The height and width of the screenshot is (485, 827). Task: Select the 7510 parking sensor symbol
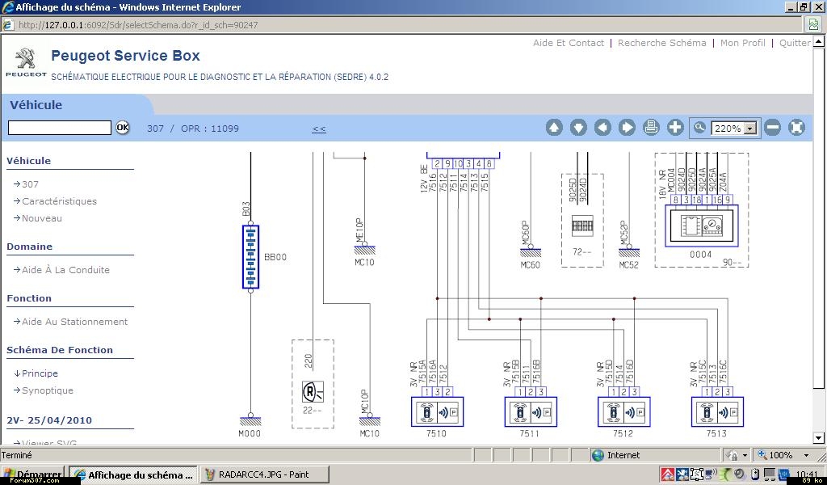pyautogui.click(x=437, y=412)
